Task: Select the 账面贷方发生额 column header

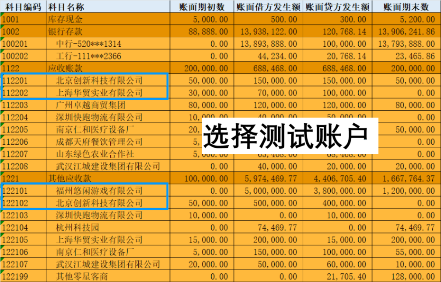Action: (337, 7)
